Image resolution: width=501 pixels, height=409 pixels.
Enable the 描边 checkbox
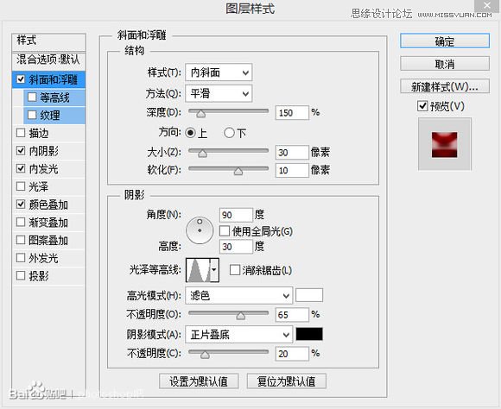[x=21, y=133]
